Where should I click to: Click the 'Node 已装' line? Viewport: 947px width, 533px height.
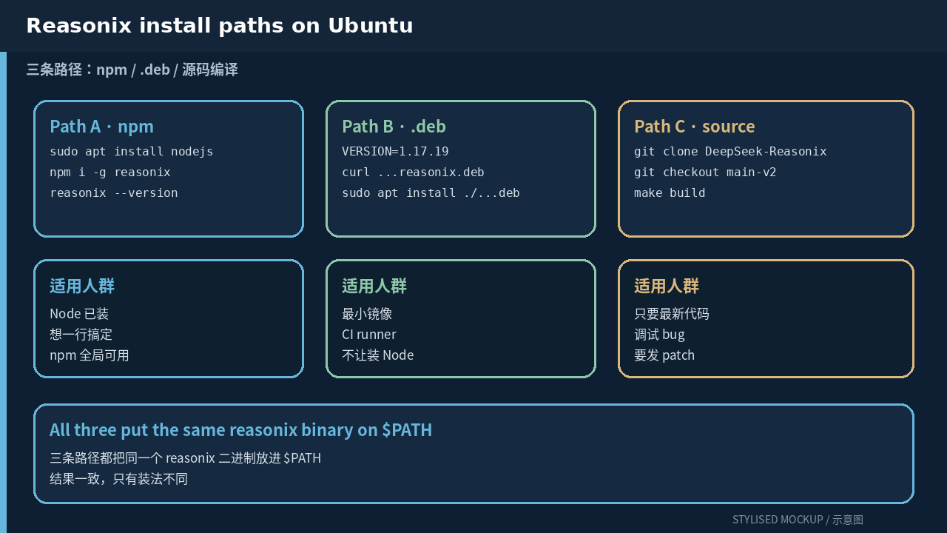[79, 314]
